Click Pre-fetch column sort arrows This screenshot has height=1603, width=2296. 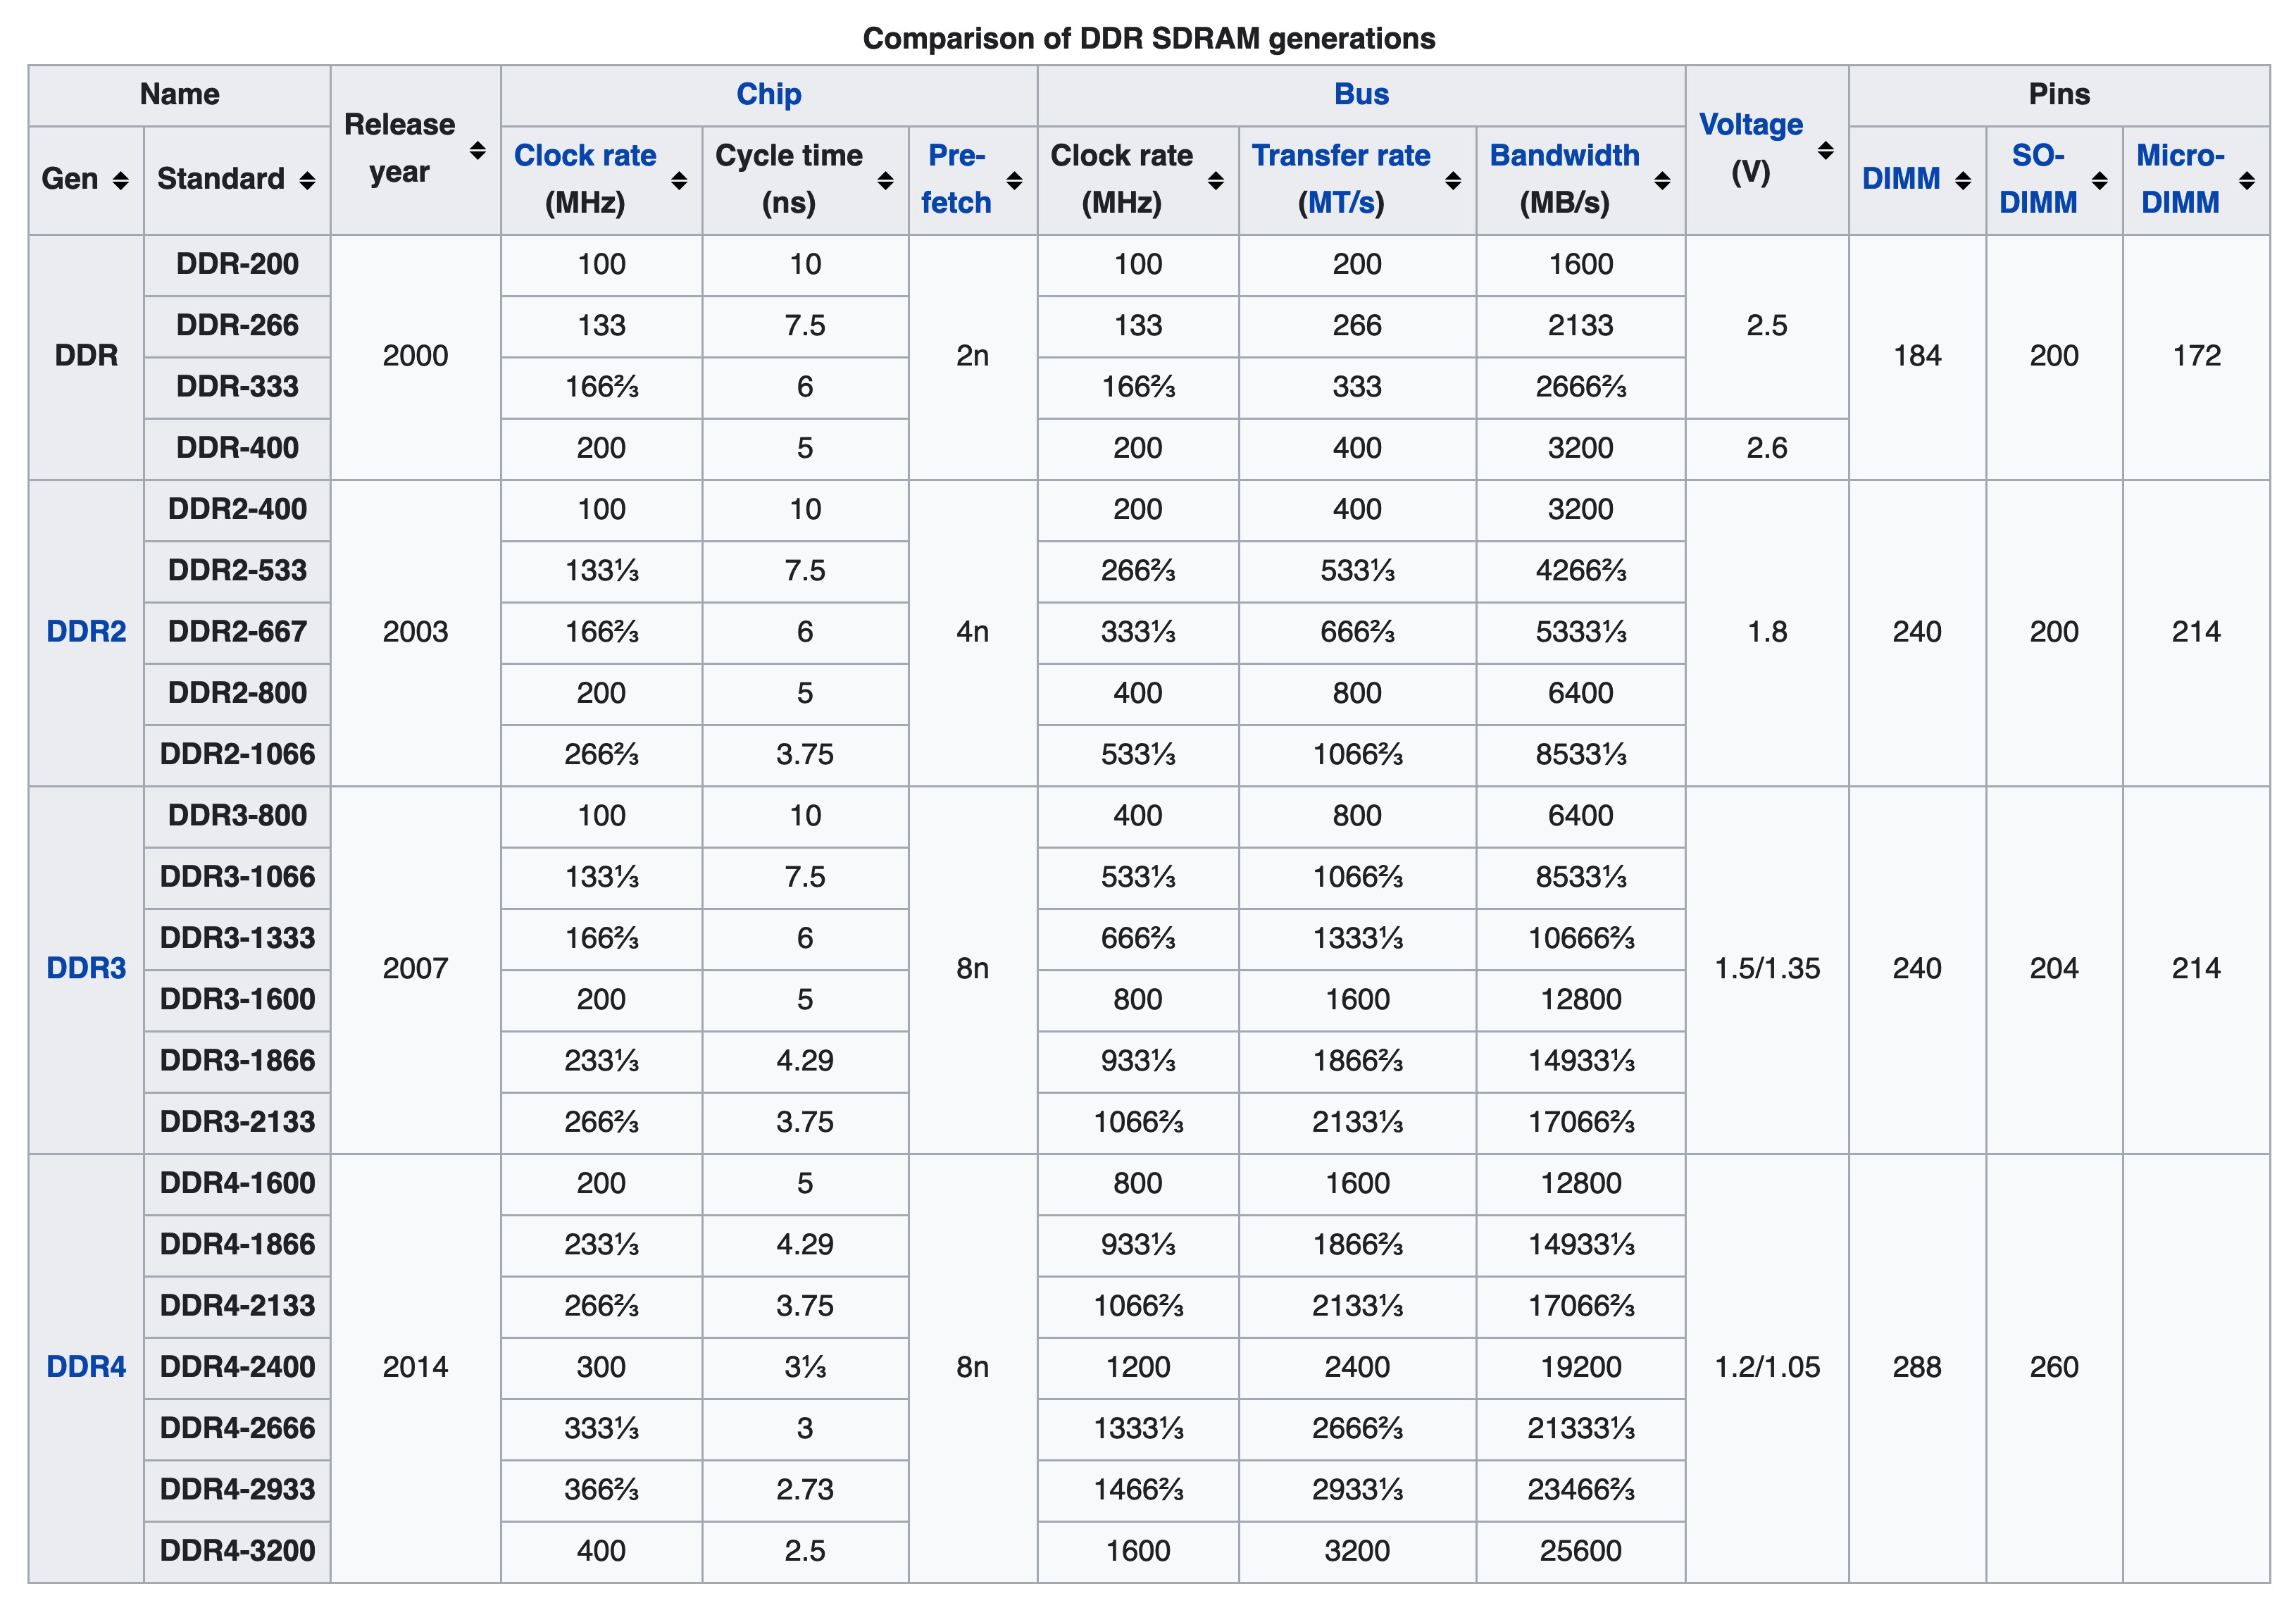tap(1014, 180)
